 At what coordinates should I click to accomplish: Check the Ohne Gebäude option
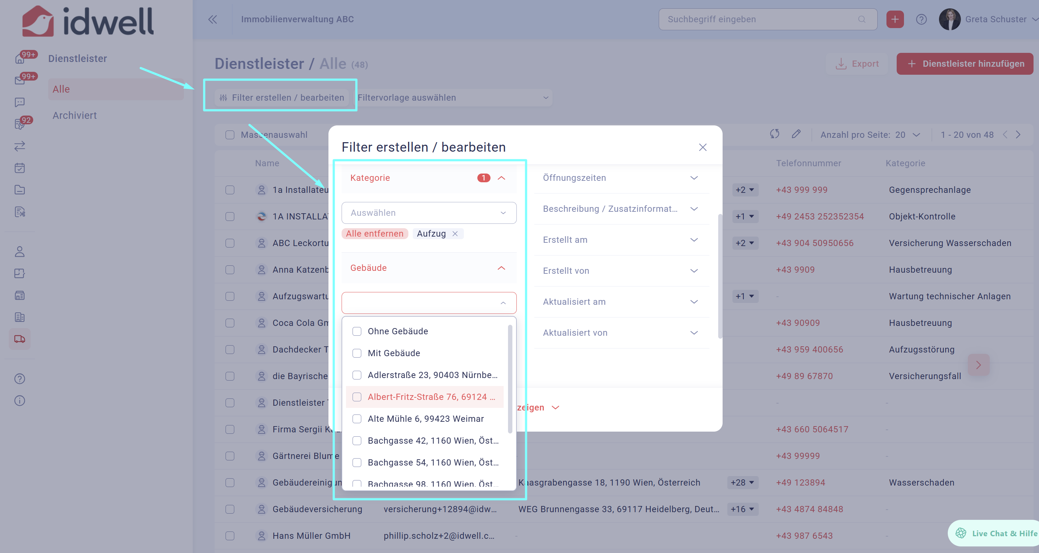(357, 331)
